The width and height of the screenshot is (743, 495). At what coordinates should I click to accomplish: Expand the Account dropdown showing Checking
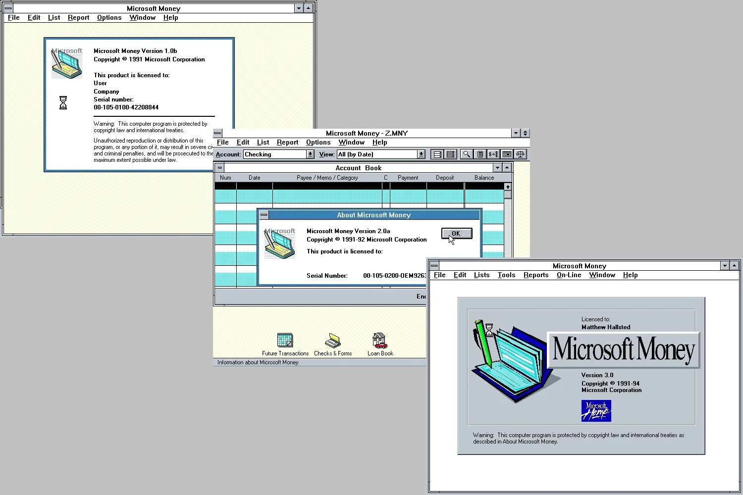(310, 154)
